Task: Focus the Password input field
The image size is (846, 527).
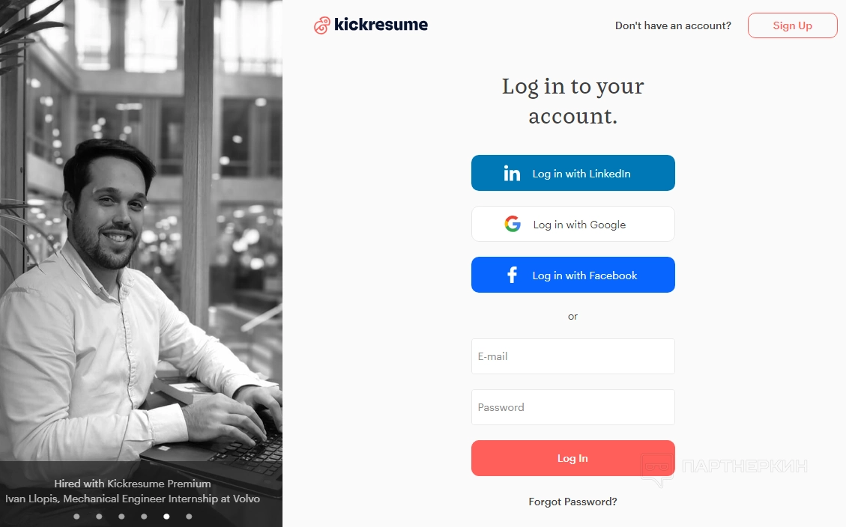Action: click(572, 407)
